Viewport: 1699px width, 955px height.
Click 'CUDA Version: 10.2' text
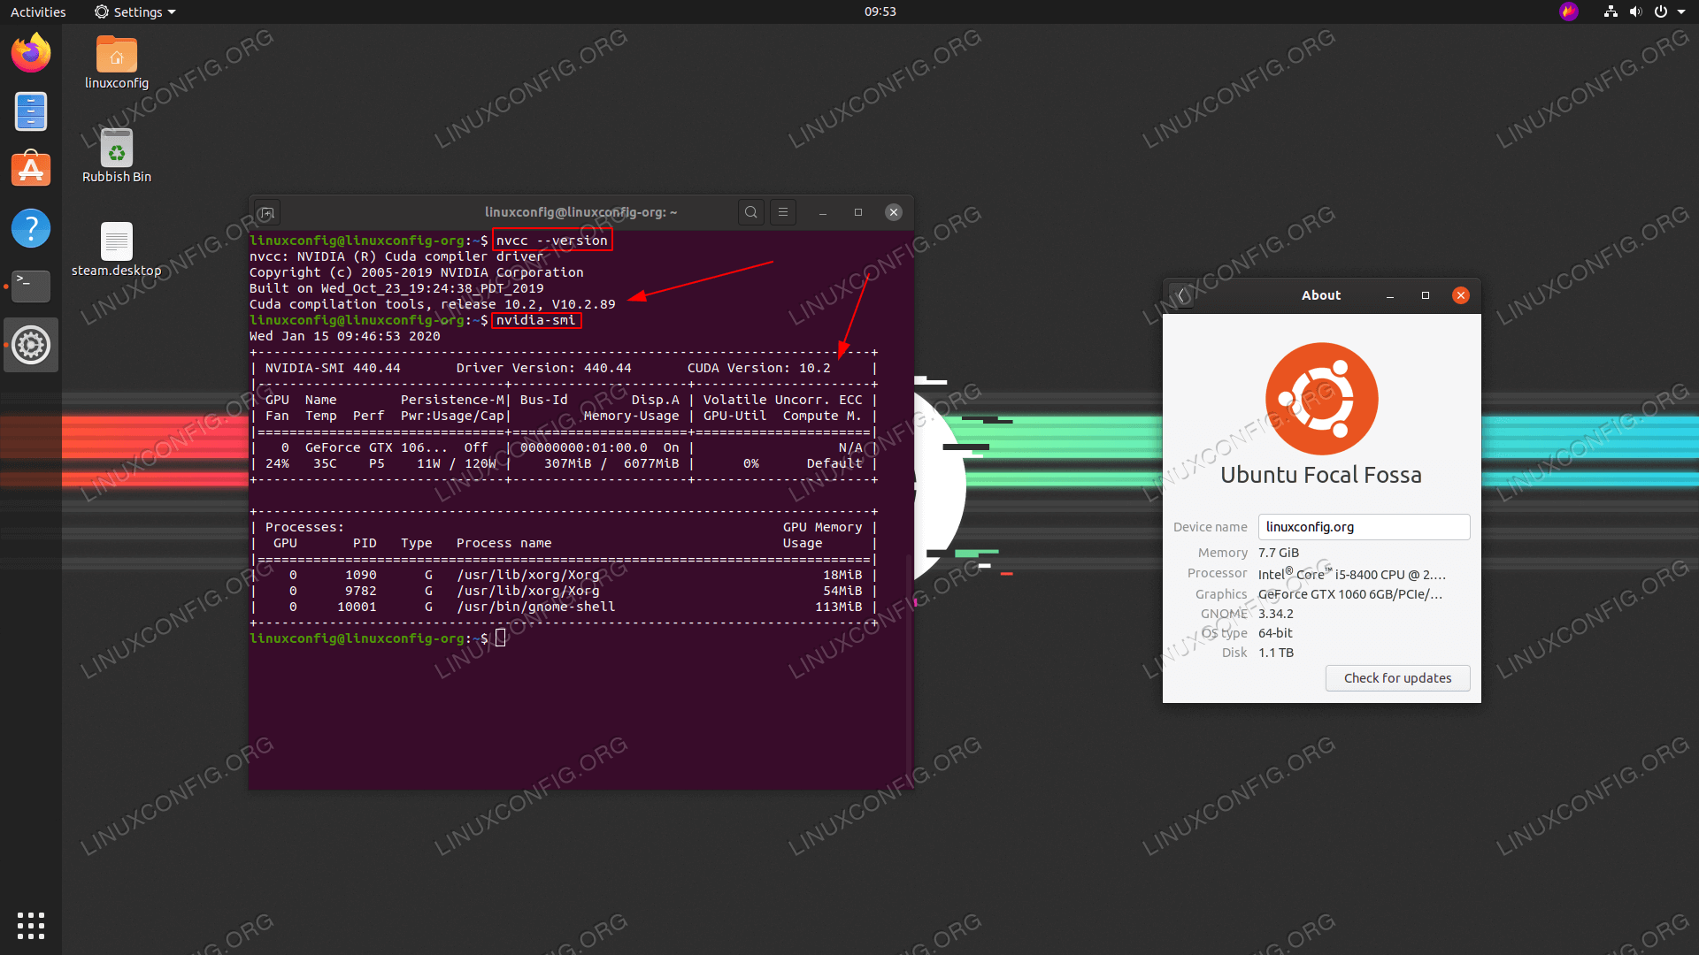[759, 368]
